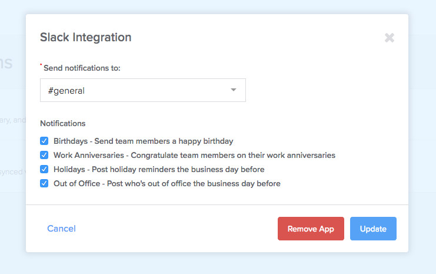Click the 'Send notifications to:' field label

[82, 68]
